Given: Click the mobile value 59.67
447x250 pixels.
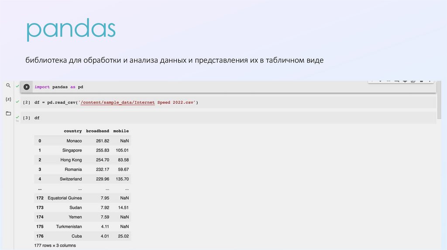Looking at the screenshot, I should pos(124,169).
